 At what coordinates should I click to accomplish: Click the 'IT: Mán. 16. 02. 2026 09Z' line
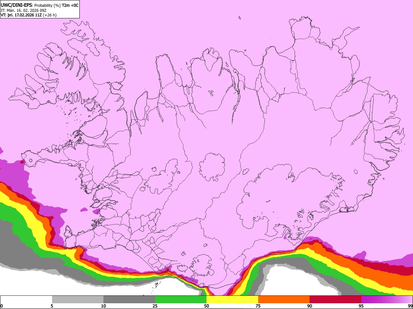click(24, 10)
